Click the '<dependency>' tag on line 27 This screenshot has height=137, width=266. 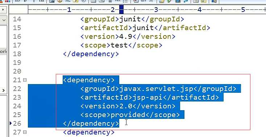click(x=89, y=132)
